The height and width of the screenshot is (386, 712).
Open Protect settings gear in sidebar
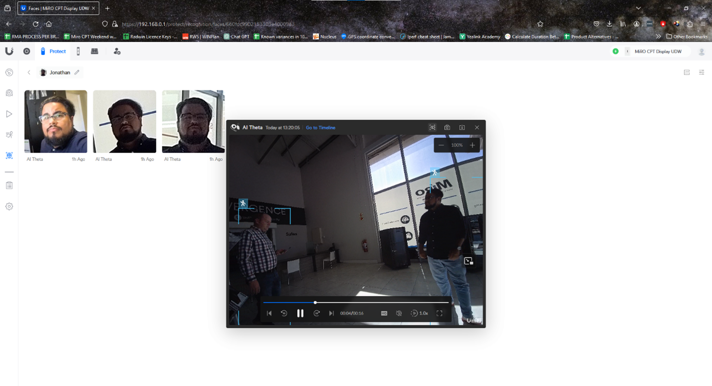pyautogui.click(x=9, y=206)
